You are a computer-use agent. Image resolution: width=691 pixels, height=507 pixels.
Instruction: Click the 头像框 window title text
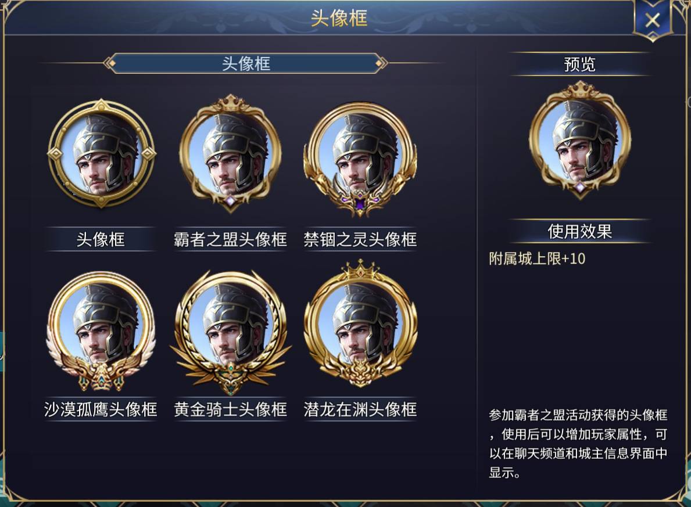[x=339, y=19]
